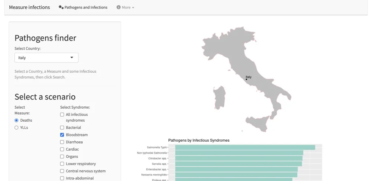The image size is (372, 181).
Task: Click the Enterobacter spp. bar
Action: click(x=236, y=170)
